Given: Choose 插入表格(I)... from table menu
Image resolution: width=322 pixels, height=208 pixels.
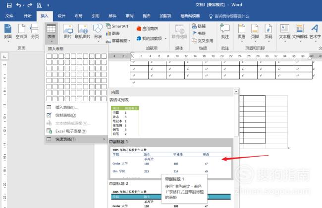Looking at the screenshot, I should pos(76,107).
